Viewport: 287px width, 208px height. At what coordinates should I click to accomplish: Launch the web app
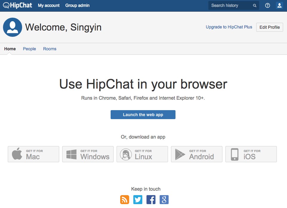(x=143, y=115)
